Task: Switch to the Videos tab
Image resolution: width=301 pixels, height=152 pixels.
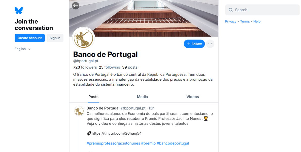Action: coord(192,97)
